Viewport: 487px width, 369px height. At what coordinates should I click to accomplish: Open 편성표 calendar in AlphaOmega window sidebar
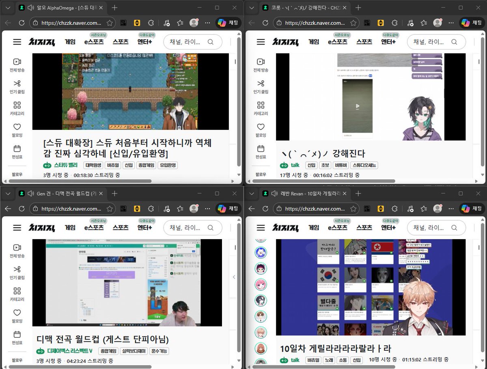click(x=17, y=152)
